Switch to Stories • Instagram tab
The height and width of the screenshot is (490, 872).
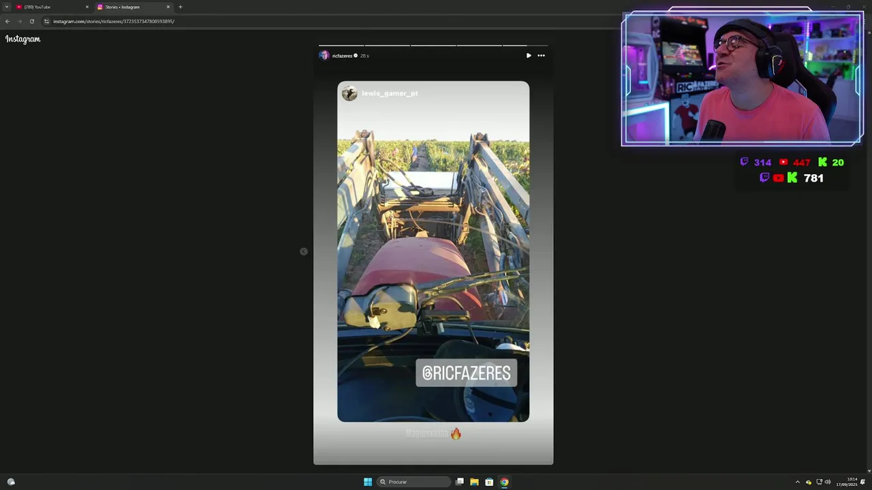[x=134, y=7]
